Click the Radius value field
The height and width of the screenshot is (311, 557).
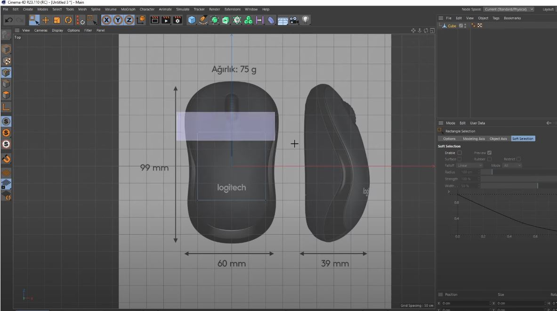pyautogui.click(x=469, y=172)
